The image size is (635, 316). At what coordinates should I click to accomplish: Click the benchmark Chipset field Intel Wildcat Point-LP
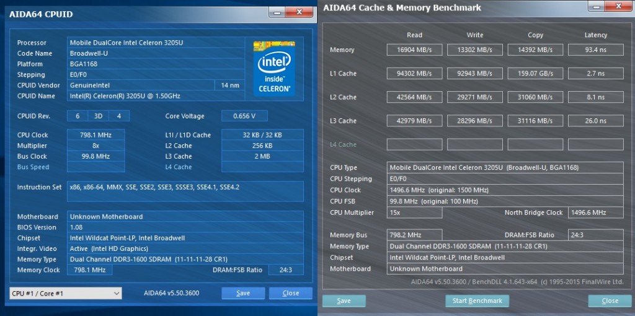click(505, 257)
